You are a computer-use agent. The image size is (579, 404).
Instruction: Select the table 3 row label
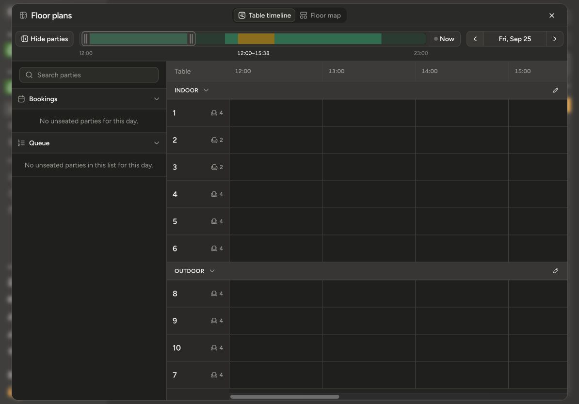[175, 167]
